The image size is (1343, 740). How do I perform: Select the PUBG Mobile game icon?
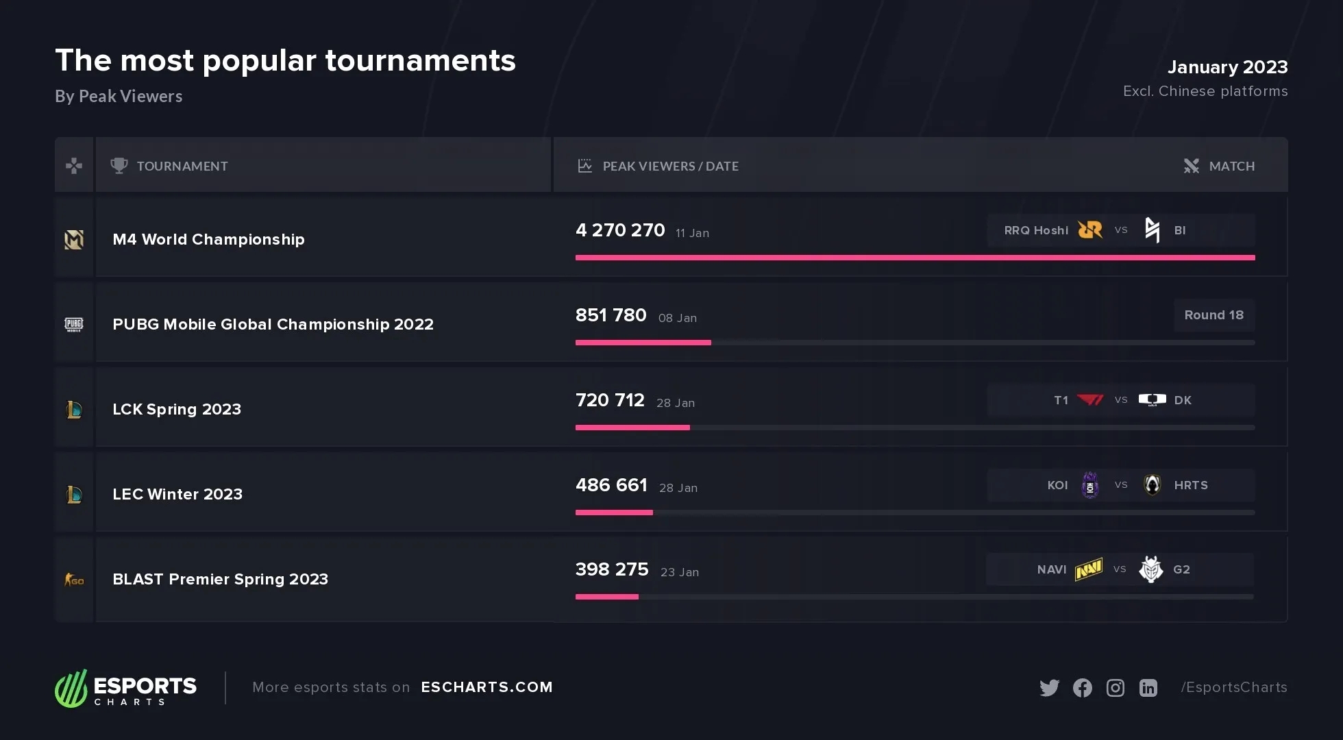74,324
